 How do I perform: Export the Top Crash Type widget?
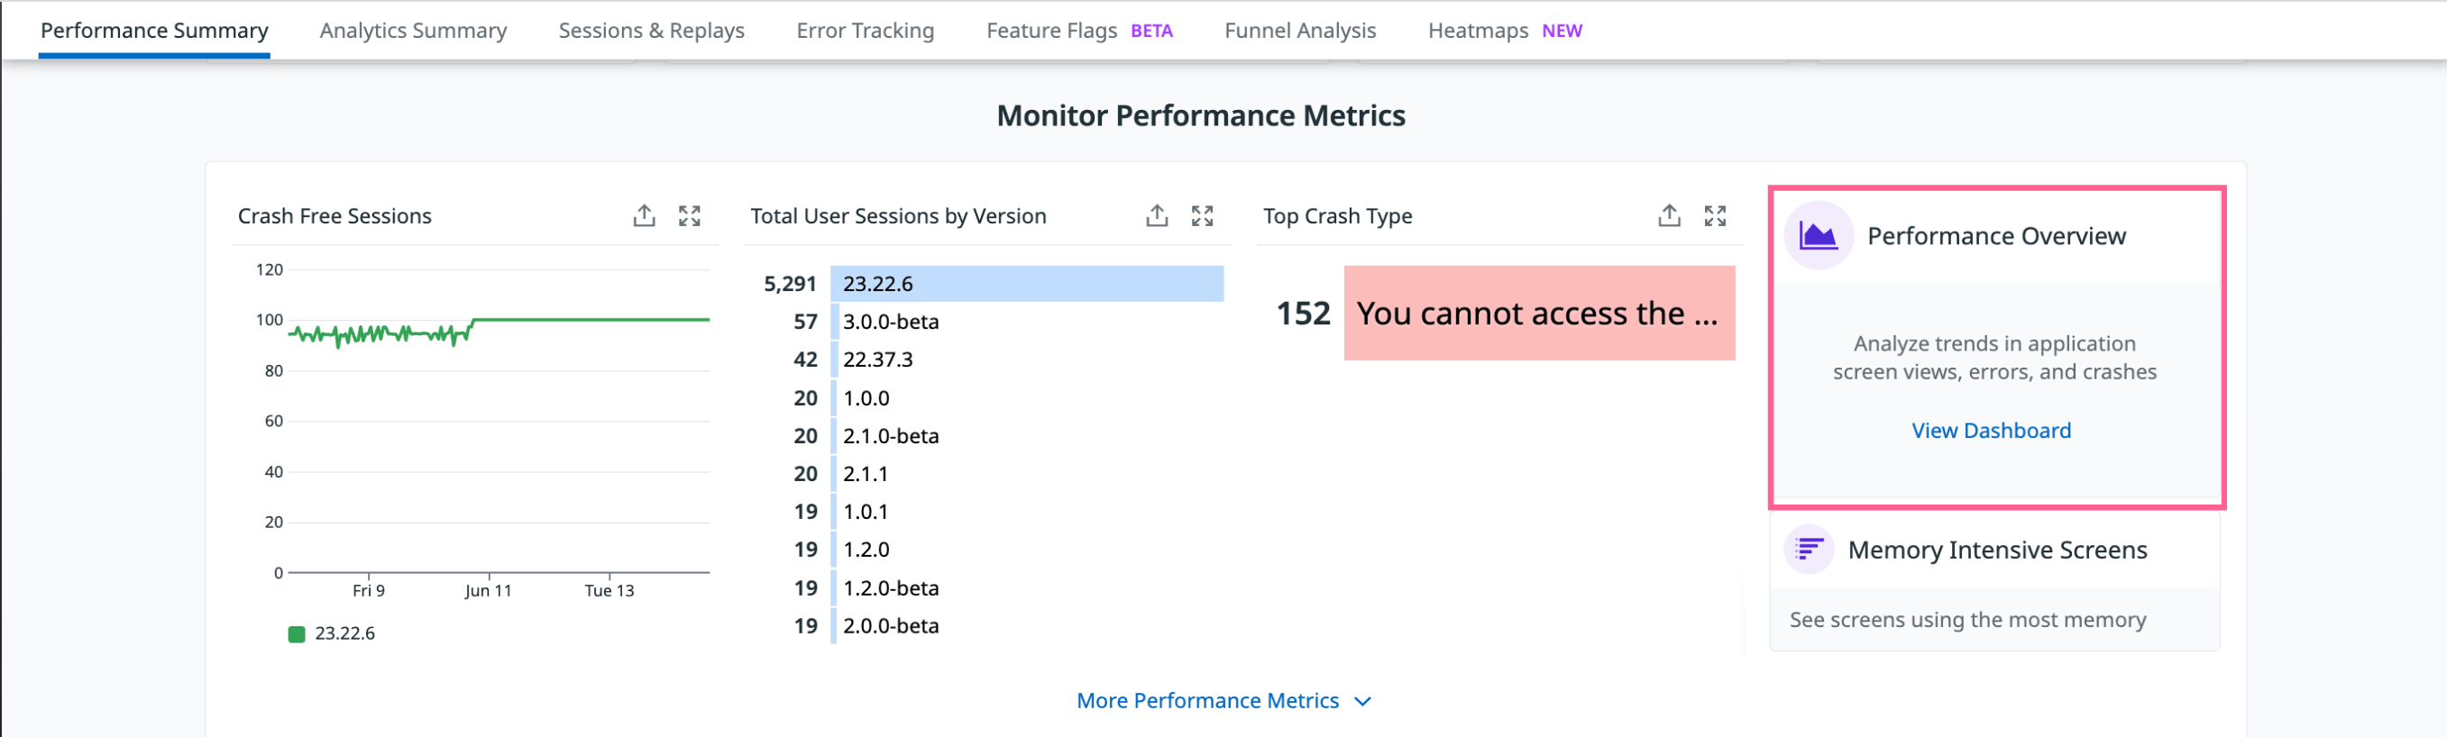(x=1669, y=215)
